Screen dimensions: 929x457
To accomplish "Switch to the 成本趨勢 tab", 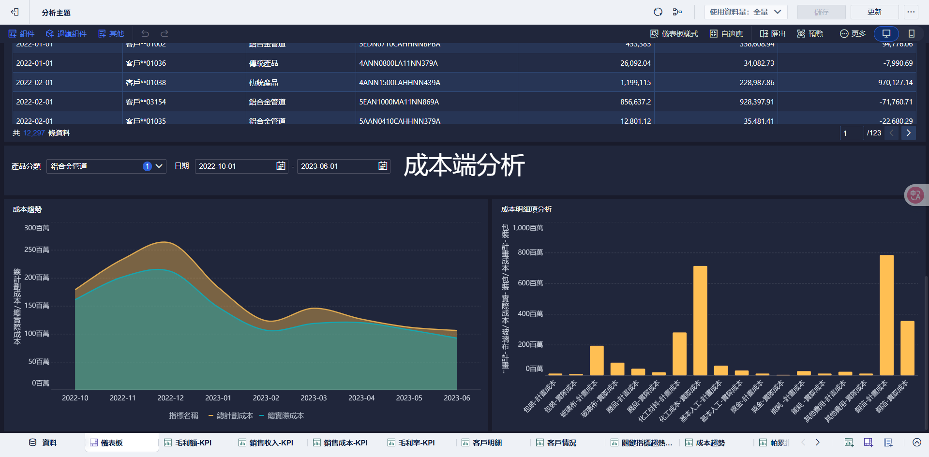I will click(x=705, y=442).
